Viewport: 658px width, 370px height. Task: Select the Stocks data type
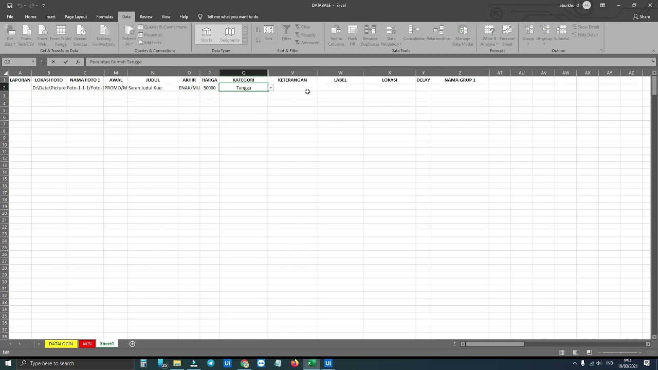coord(207,35)
